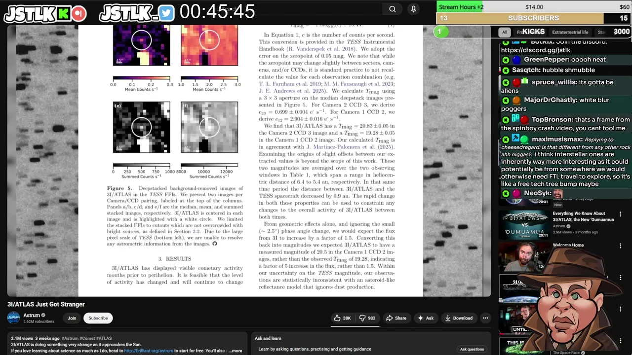Screen dimensions: 632x355
Task: Click the red record icon in overlay
Action: point(79,13)
